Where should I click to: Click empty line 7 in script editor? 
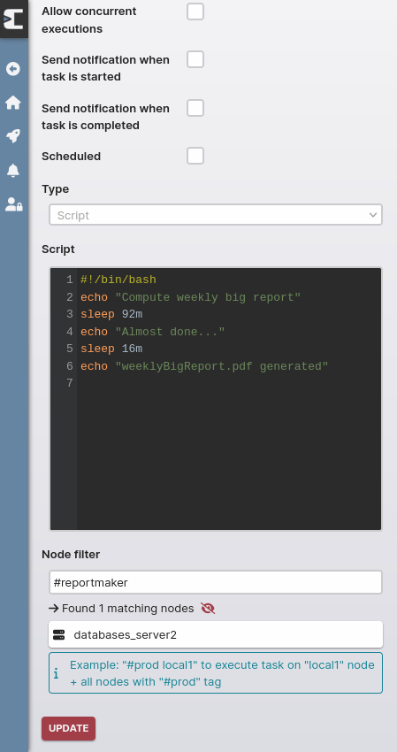coord(229,383)
